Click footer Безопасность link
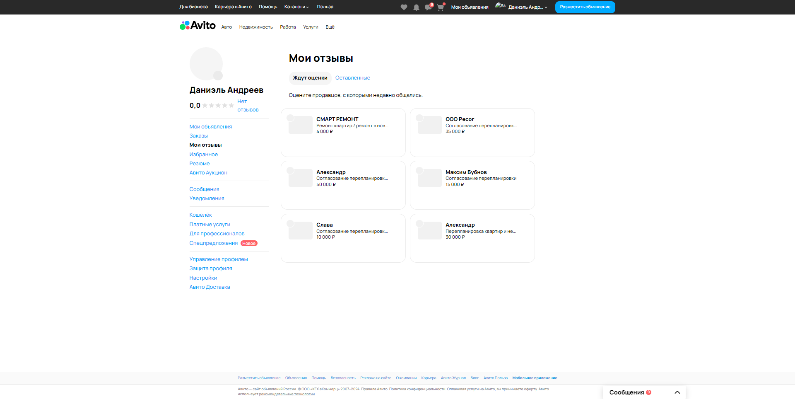The image size is (795, 399). point(343,378)
